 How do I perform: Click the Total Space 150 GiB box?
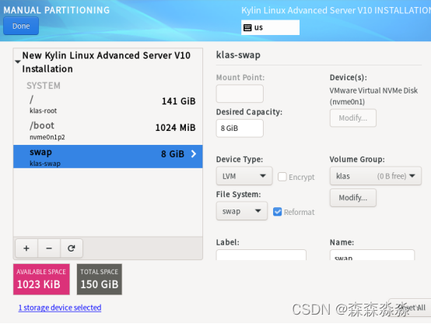click(x=100, y=280)
